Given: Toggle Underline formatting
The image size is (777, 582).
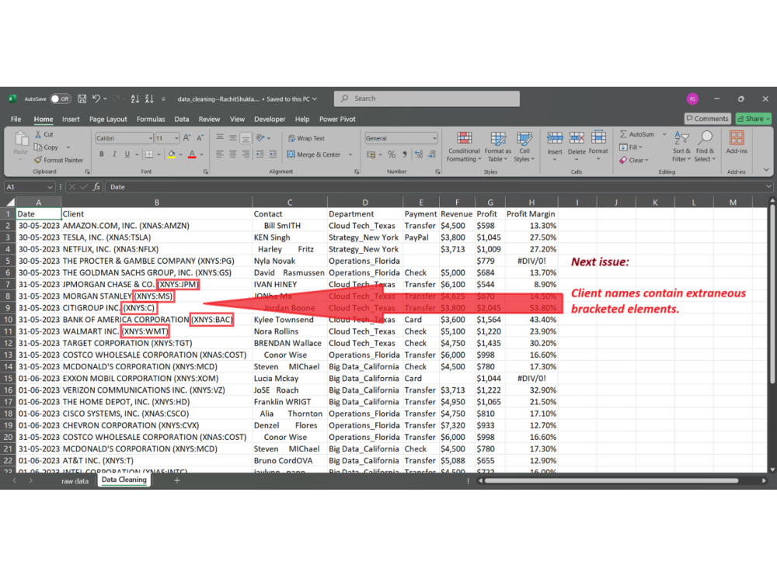Looking at the screenshot, I should [127, 154].
